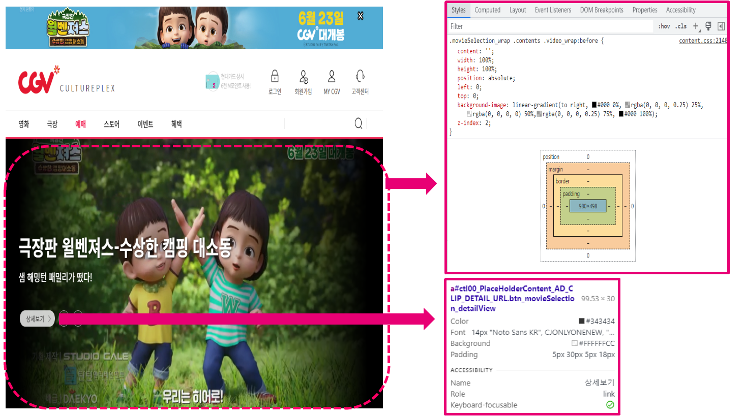
Task: Click the #FFFFFFCC background value in tooltip
Action: 597,343
